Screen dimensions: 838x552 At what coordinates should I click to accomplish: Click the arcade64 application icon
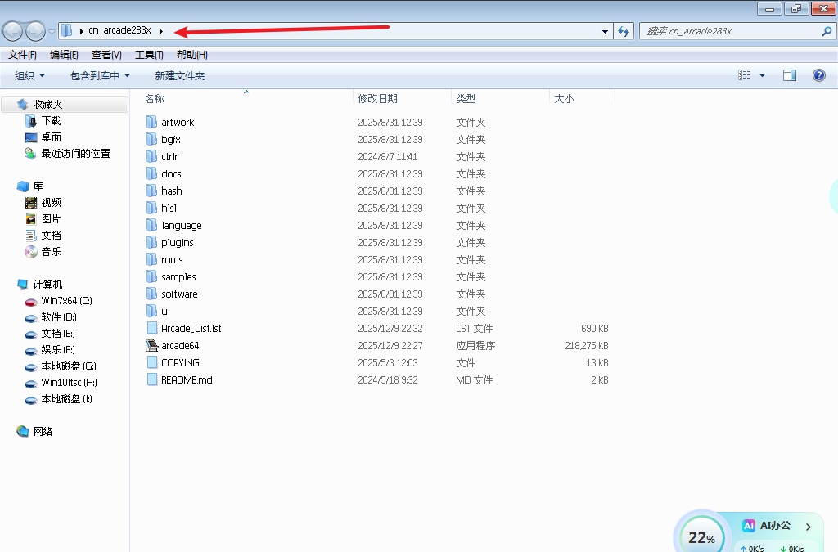[x=151, y=345]
